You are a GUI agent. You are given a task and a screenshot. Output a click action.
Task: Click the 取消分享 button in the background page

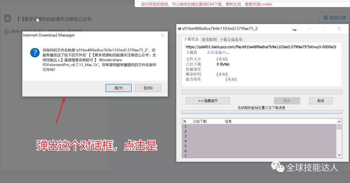point(334,18)
